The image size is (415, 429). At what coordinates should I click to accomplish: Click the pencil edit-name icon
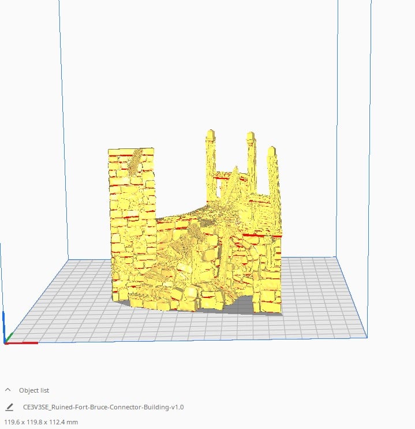[9, 407]
